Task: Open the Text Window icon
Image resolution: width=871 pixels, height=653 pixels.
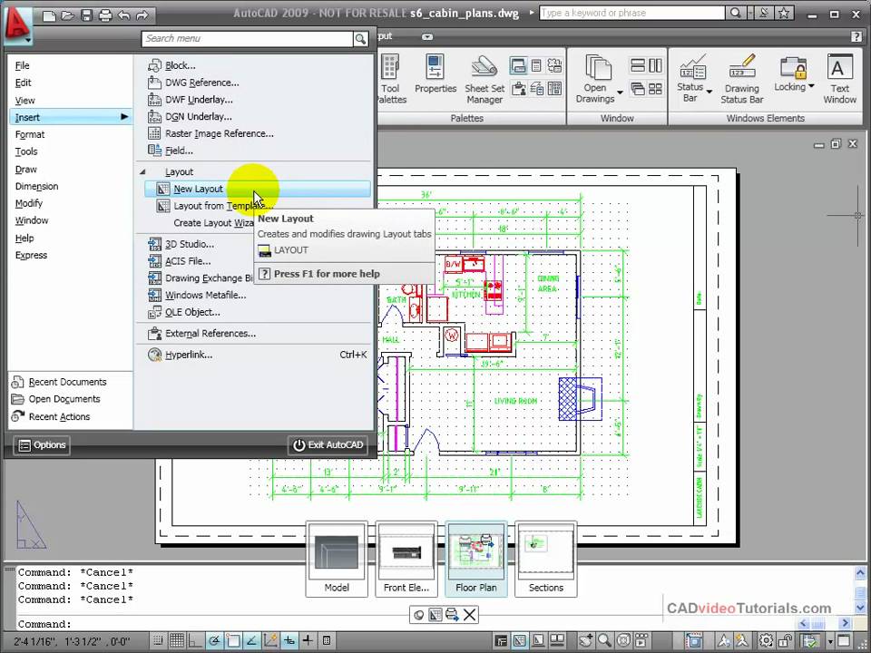Action: pos(839,79)
